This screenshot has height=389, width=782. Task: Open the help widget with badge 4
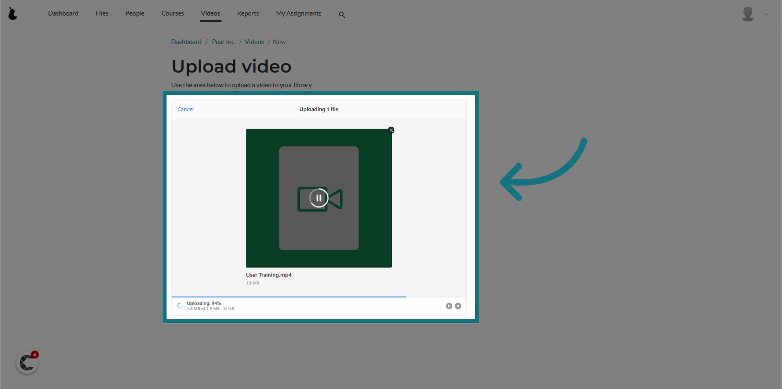coord(27,363)
